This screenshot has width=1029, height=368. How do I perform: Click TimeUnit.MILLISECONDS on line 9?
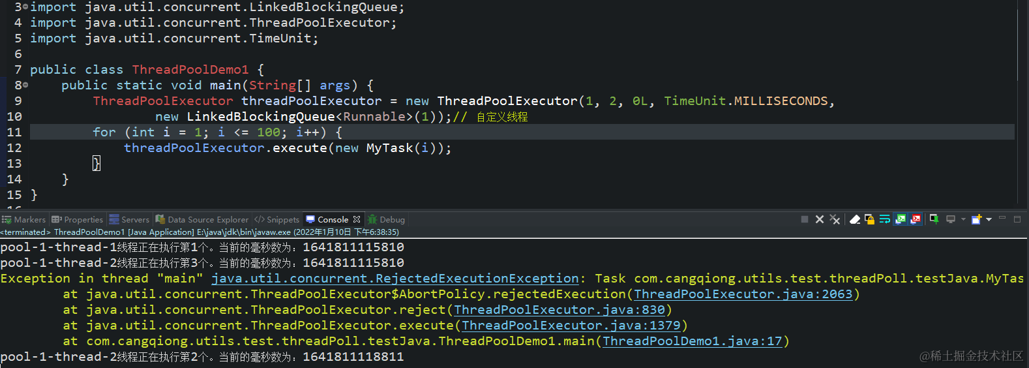click(746, 101)
